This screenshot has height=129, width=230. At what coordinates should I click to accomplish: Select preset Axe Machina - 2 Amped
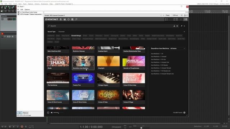[158, 57]
